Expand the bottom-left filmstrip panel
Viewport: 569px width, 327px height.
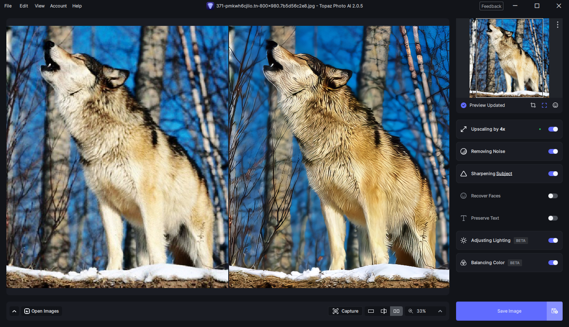14,311
